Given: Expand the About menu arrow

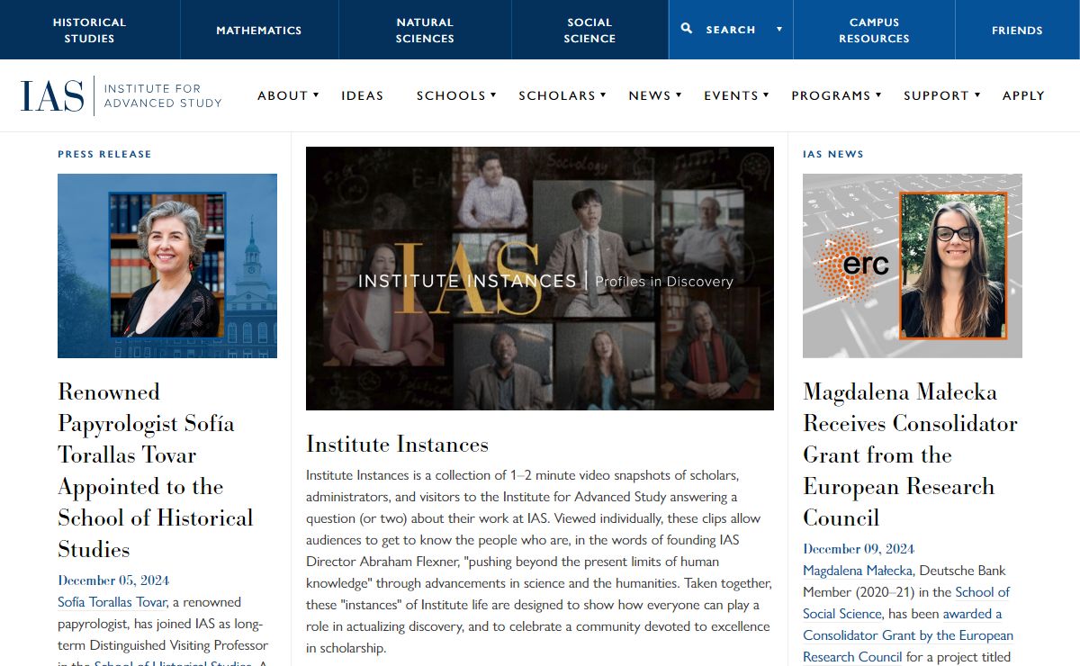Looking at the screenshot, I should tap(316, 94).
